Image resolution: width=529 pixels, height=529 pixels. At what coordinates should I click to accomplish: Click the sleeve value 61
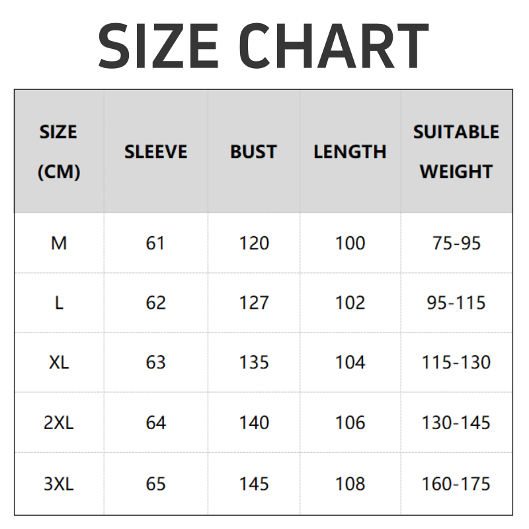point(155,243)
